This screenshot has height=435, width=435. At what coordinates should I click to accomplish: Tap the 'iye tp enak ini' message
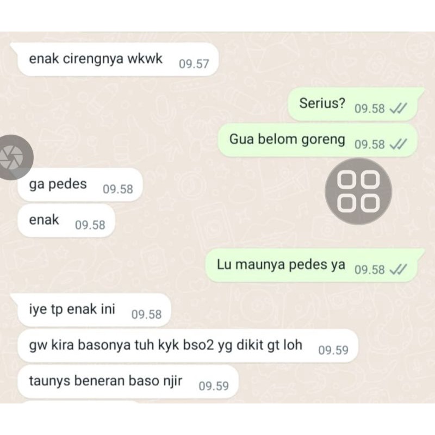[94, 310]
